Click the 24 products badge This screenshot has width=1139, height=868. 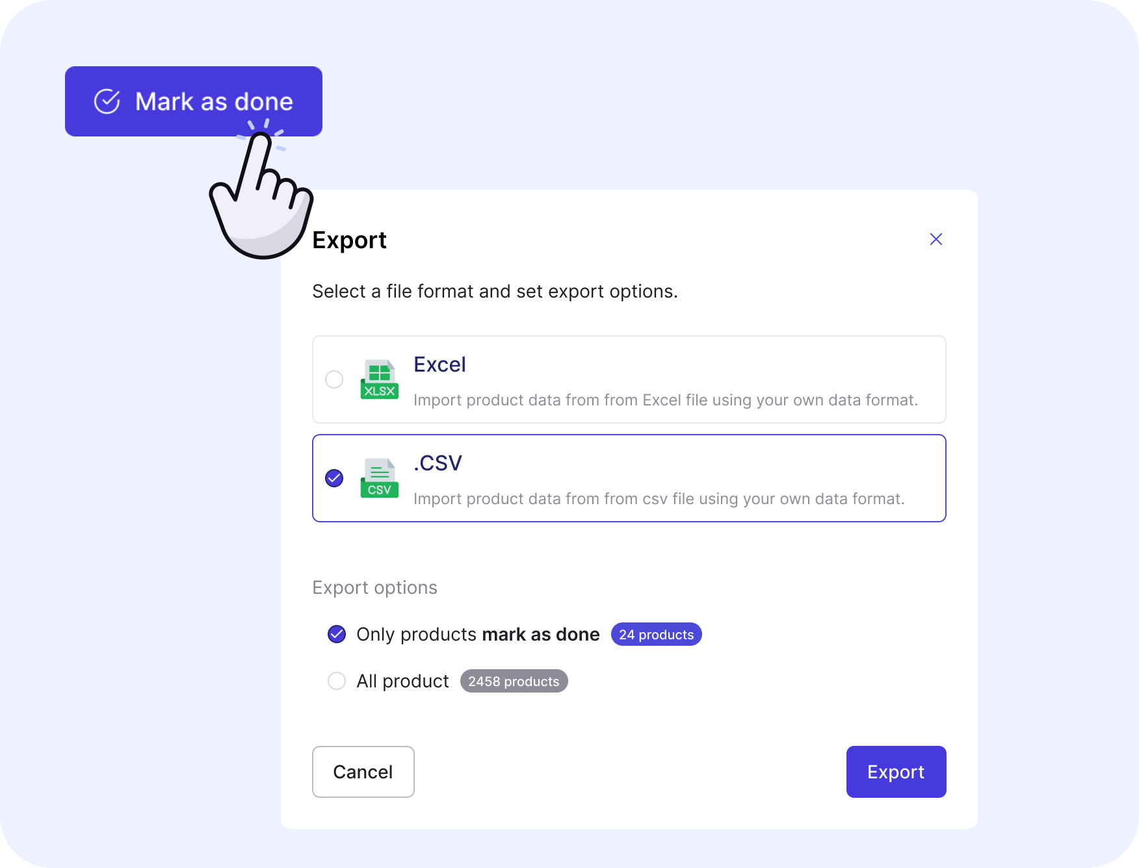tap(657, 634)
